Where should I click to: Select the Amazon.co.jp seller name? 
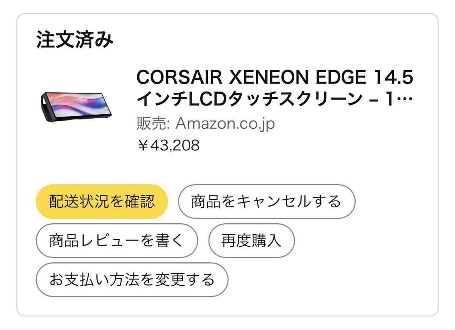tap(225, 124)
